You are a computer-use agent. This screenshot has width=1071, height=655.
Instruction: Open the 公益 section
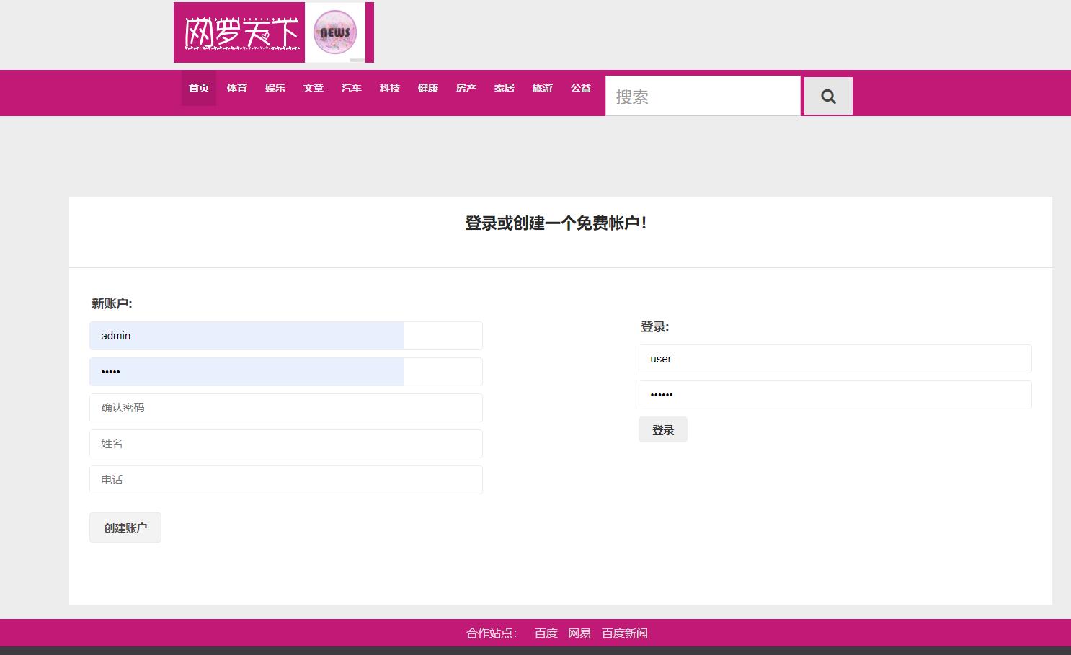tap(580, 88)
